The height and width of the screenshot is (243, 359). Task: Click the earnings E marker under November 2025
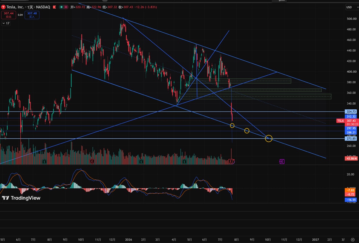coord(92,161)
